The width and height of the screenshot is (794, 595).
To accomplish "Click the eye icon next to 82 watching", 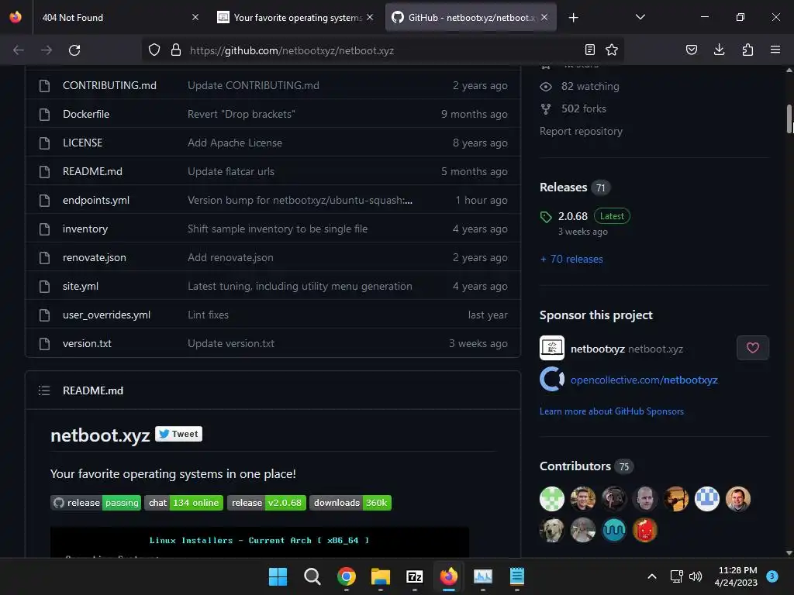I will click(x=545, y=87).
